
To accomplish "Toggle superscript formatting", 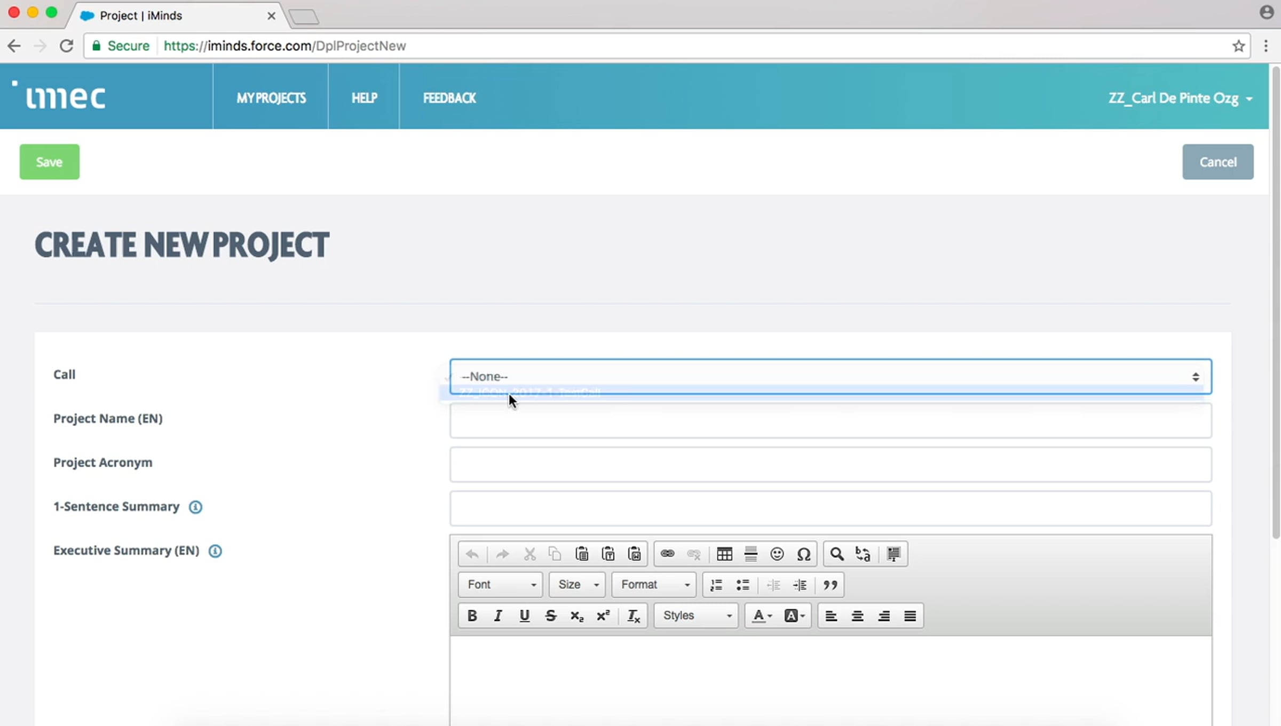I will pos(603,616).
